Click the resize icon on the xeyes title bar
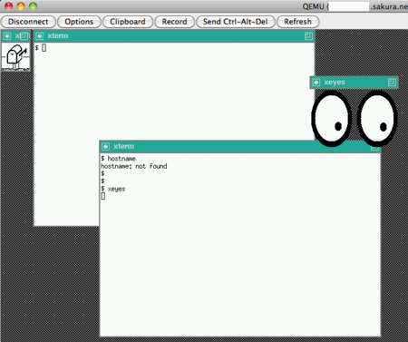The height and width of the screenshot is (342, 408). coord(392,83)
